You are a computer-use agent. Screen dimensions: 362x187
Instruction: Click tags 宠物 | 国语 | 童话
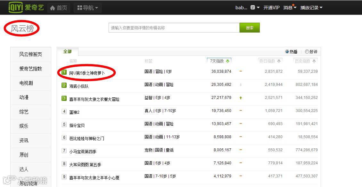point(159,150)
